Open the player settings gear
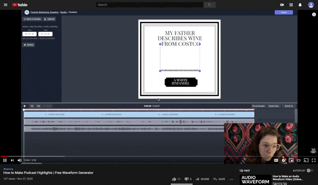The image size is (318, 185). click(284, 160)
